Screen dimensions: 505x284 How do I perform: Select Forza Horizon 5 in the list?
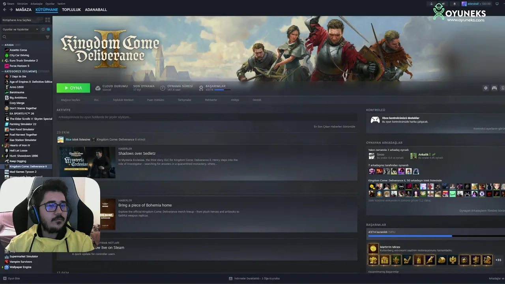click(x=19, y=66)
